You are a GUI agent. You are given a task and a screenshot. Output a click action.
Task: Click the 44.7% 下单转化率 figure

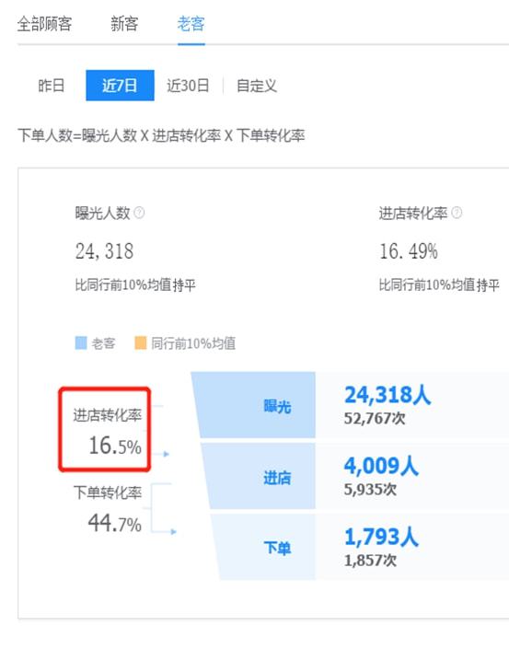115,523
